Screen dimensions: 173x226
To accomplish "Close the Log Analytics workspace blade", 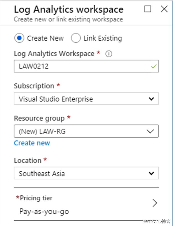I will (164, 9).
